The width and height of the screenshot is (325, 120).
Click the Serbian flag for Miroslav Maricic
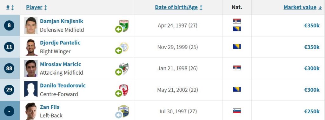237,68
